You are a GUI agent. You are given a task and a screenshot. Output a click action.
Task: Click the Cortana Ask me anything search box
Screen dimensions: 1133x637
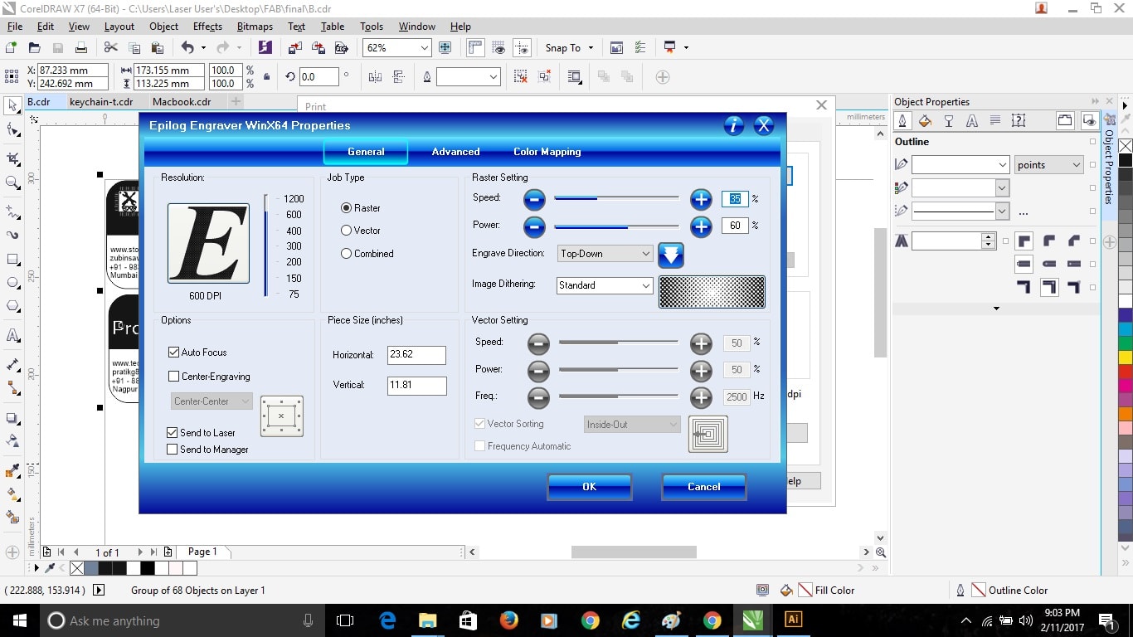click(x=182, y=620)
